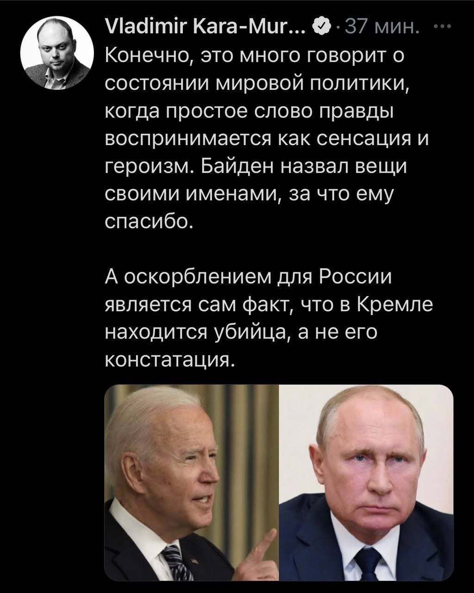Open the left photo of white-haired man
Image resolution: width=474 pixels, height=593 pixels.
[x=192, y=482]
